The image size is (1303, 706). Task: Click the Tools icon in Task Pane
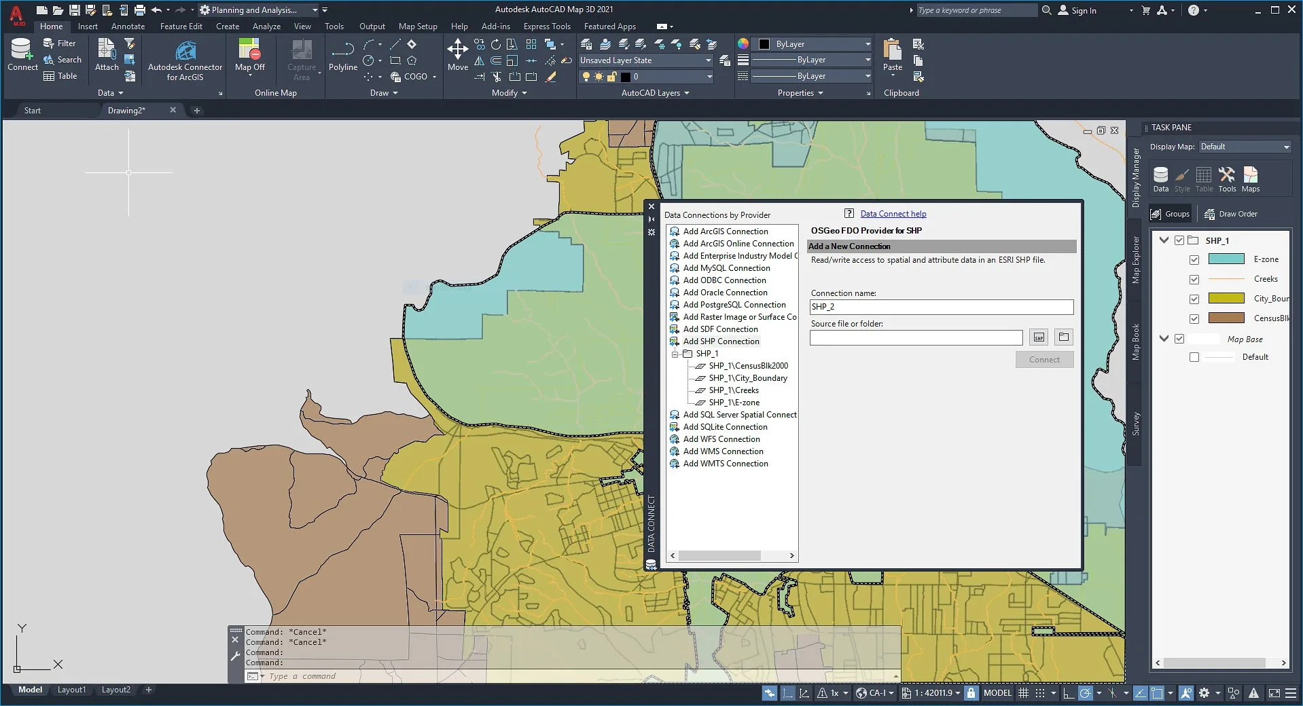point(1227,175)
